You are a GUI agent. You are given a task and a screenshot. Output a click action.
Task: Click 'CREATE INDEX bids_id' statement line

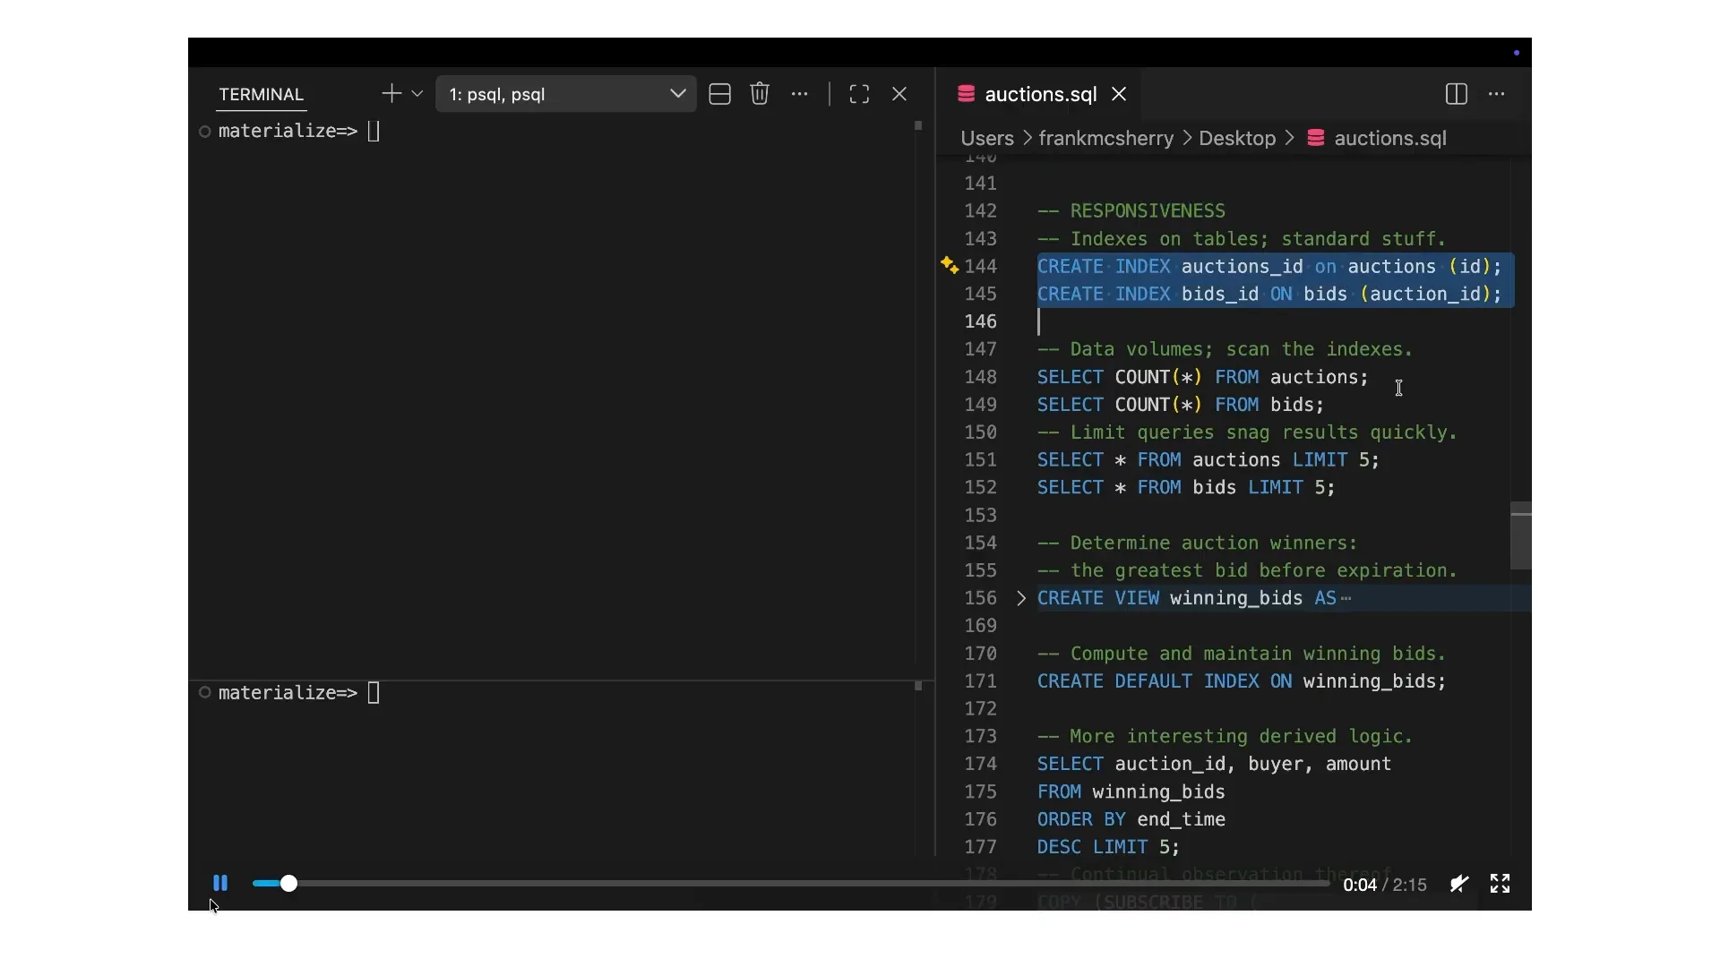(x=1269, y=295)
